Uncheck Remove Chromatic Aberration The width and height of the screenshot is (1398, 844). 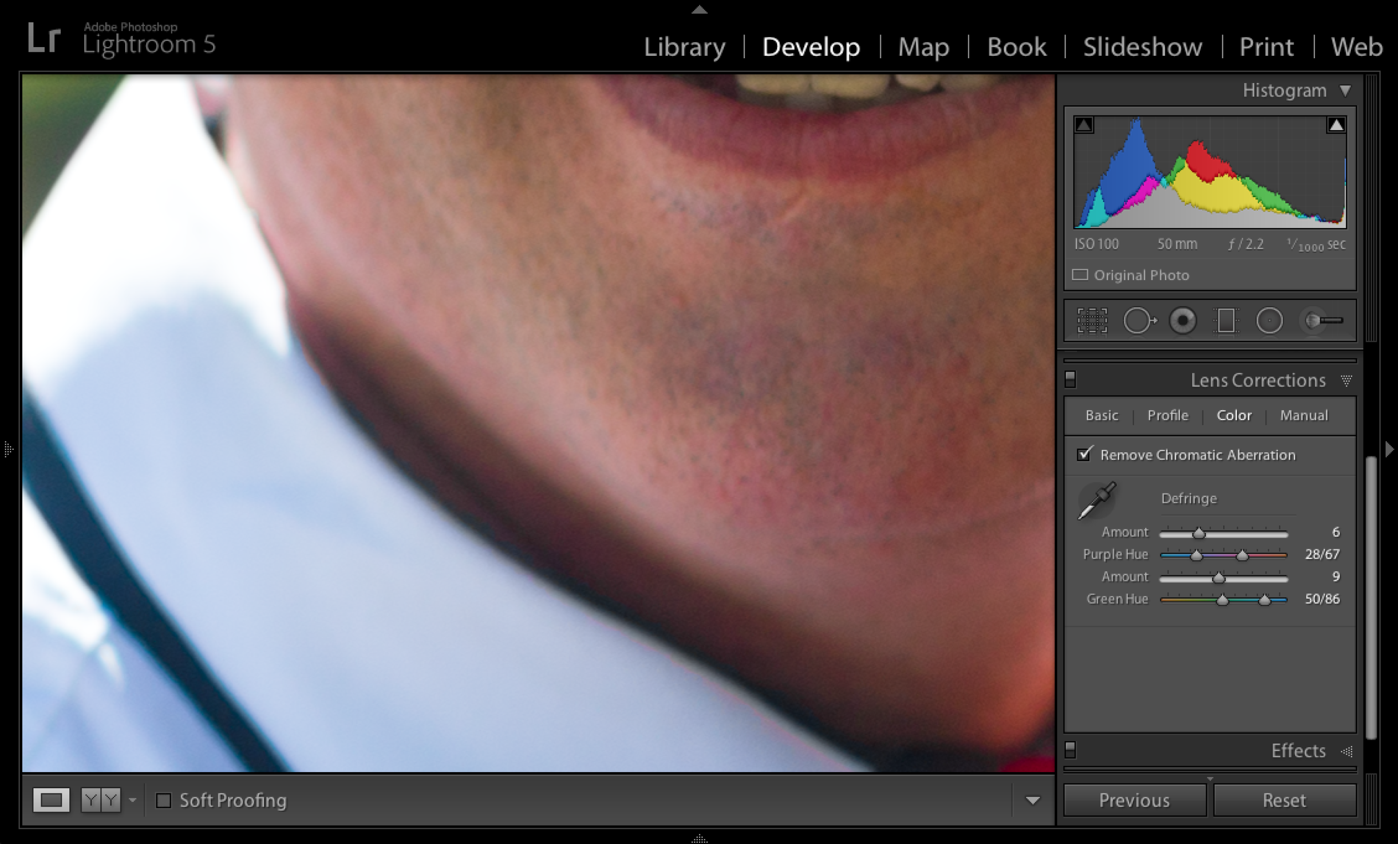[1085, 454]
